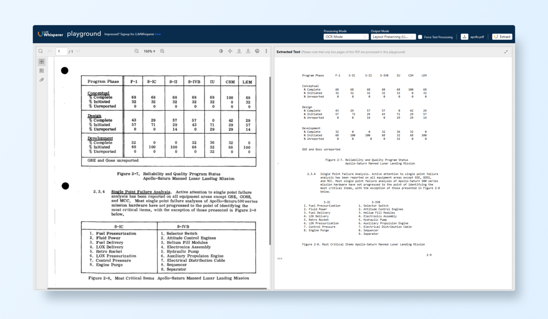Download the PDF with the download icon
Image resolution: width=548 pixels, height=319 pixels.
pos(248,51)
